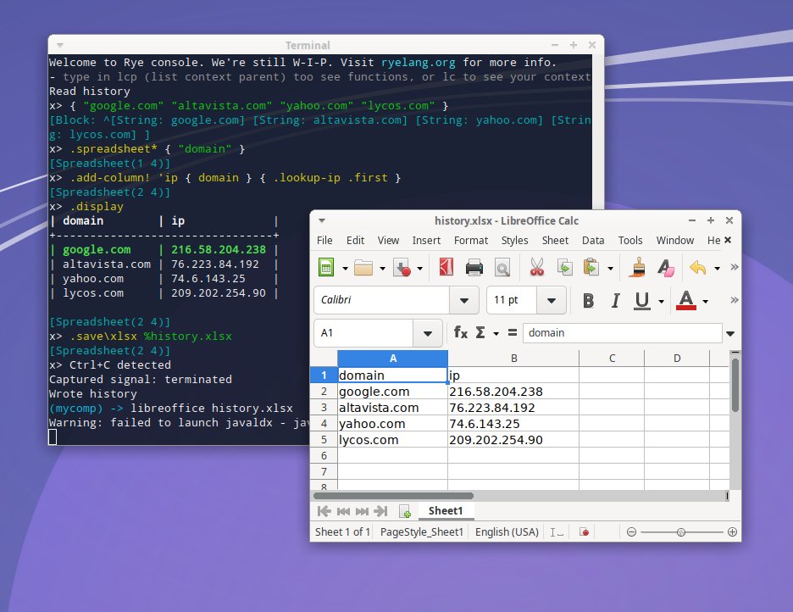
Task: Click the Print icon
Action: pos(474,268)
